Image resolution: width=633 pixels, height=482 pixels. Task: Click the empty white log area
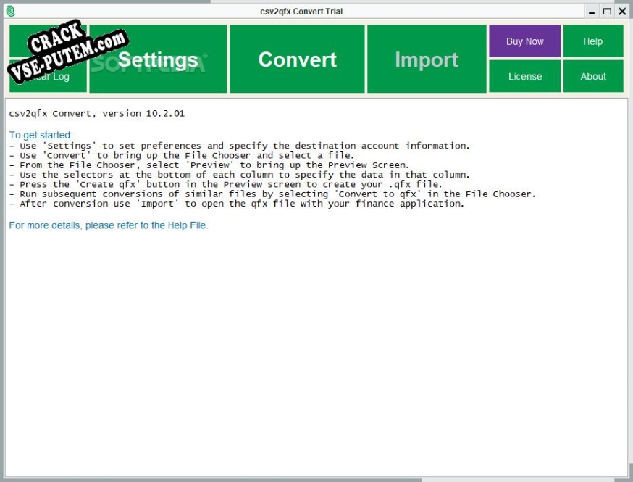316,347
